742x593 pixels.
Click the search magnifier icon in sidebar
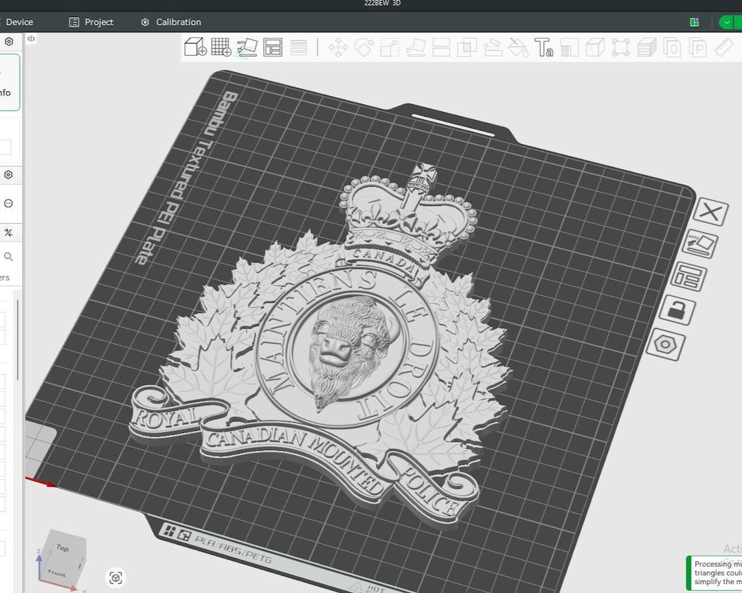tap(8, 257)
